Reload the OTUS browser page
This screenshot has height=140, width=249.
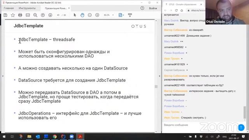pos(176,10)
